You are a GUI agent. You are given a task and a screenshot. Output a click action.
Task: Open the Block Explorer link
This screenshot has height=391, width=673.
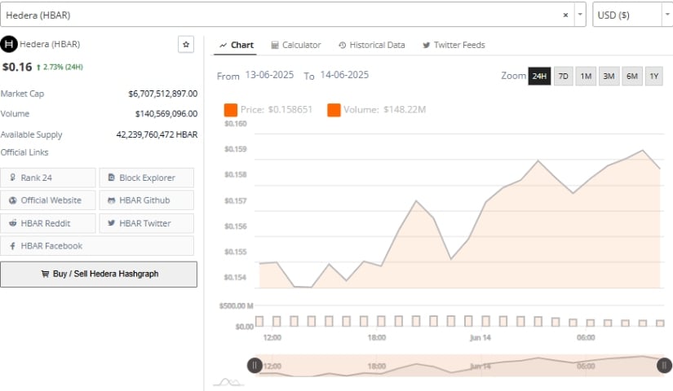tap(147, 178)
